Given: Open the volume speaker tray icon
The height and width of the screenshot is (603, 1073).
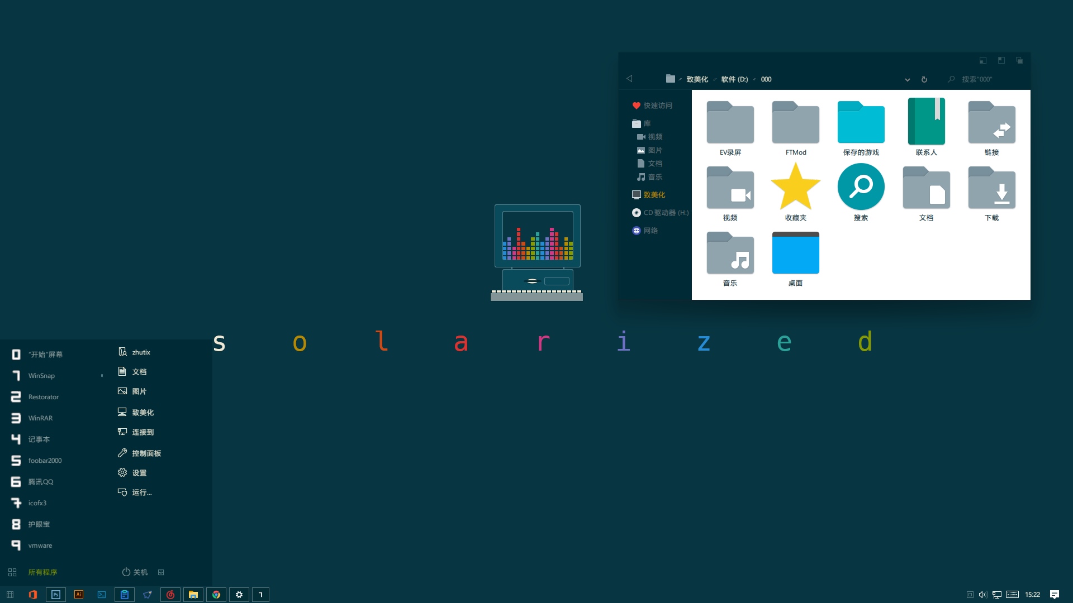Looking at the screenshot, I should pyautogui.click(x=983, y=595).
